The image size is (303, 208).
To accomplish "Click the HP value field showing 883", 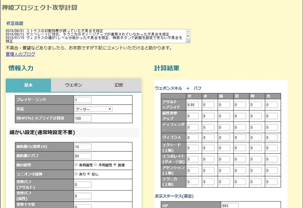I will 230,206.
